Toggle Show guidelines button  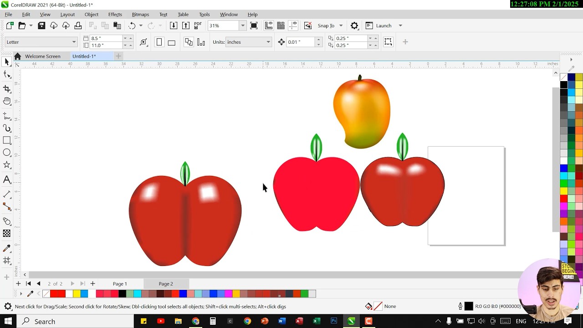click(293, 26)
